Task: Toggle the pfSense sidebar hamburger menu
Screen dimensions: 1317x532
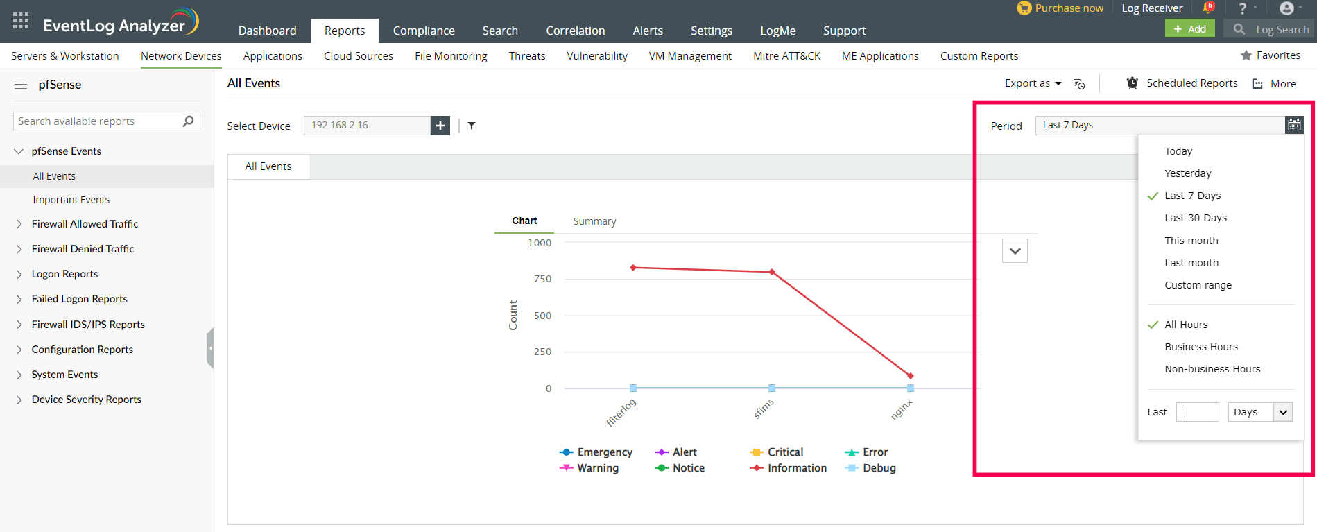Action: [x=21, y=85]
